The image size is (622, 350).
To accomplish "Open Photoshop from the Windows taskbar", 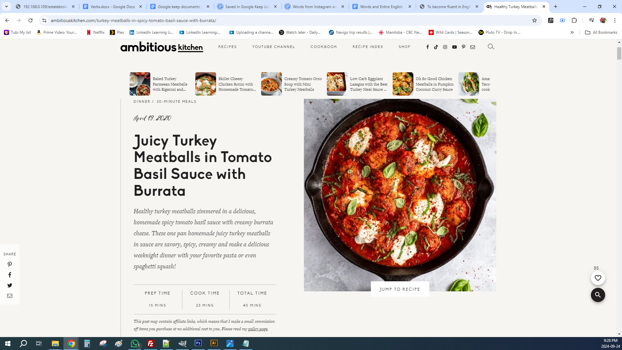I will tap(198, 343).
